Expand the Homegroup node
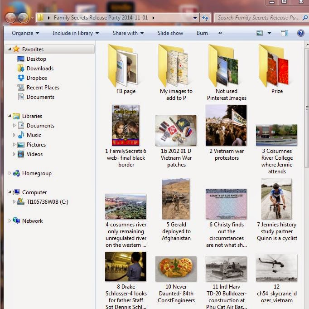Viewport: 309px width, 309px height. click(10, 173)
